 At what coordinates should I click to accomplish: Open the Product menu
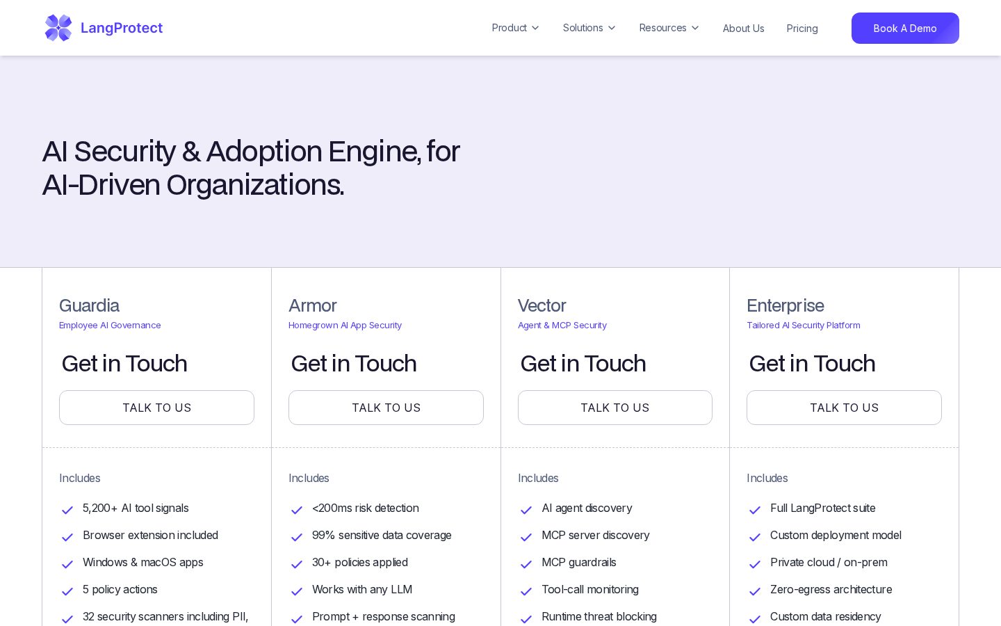click(x=515, y=28)
